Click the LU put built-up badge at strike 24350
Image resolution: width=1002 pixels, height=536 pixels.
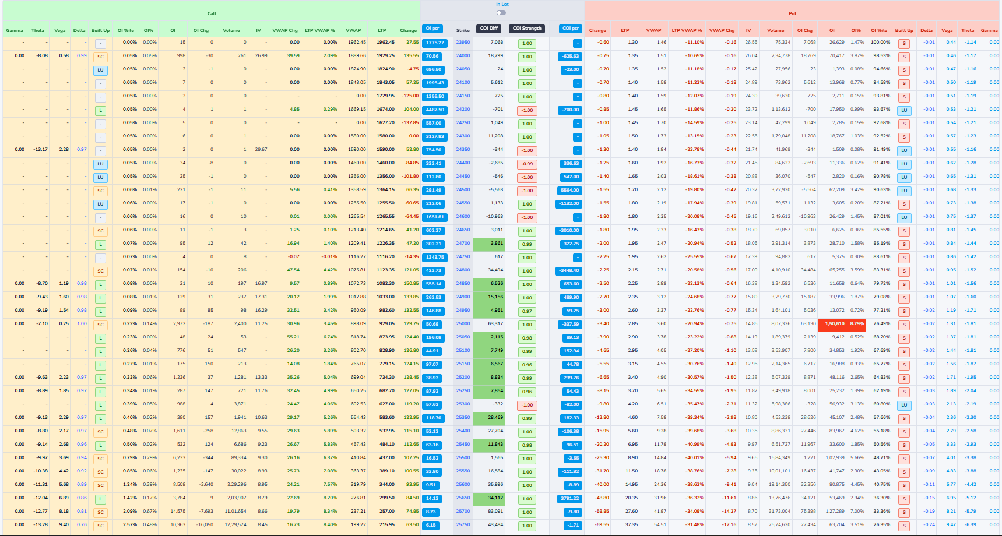[x=904, y=150]
